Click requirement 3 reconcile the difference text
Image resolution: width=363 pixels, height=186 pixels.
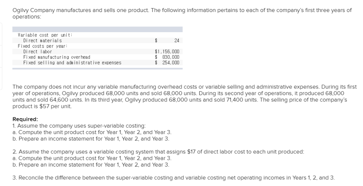point(174,178)
